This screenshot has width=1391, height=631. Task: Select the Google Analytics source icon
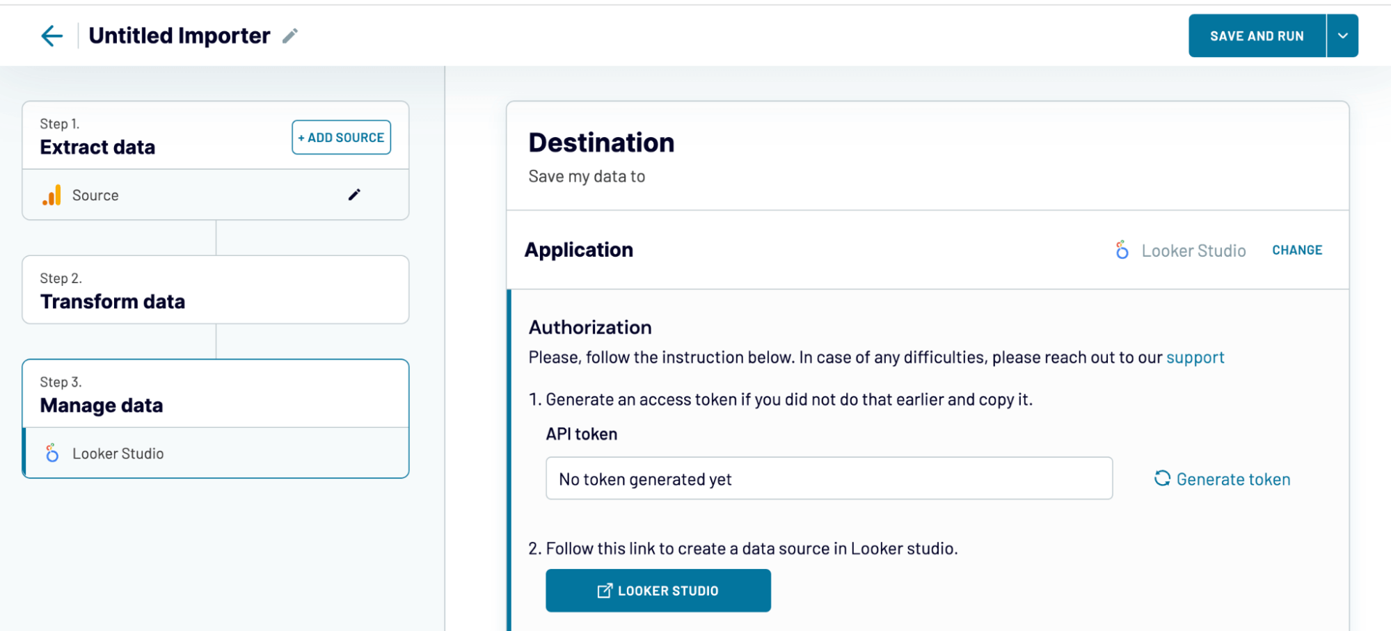pyautogui.click(x=51, y=195)
